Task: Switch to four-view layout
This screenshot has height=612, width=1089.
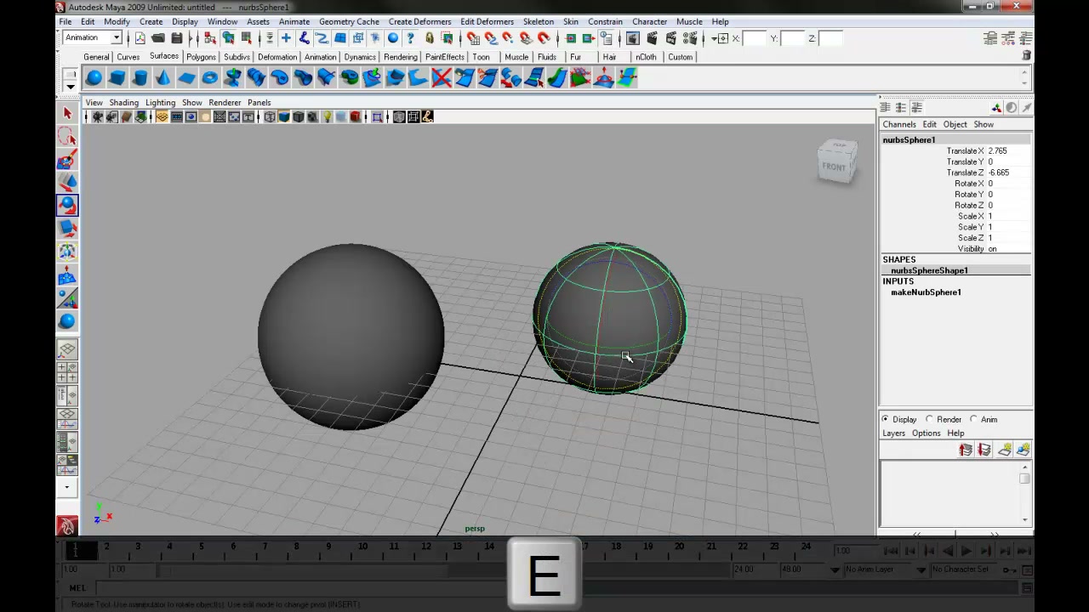Action: pyautogui.click(x=67, y=372)
